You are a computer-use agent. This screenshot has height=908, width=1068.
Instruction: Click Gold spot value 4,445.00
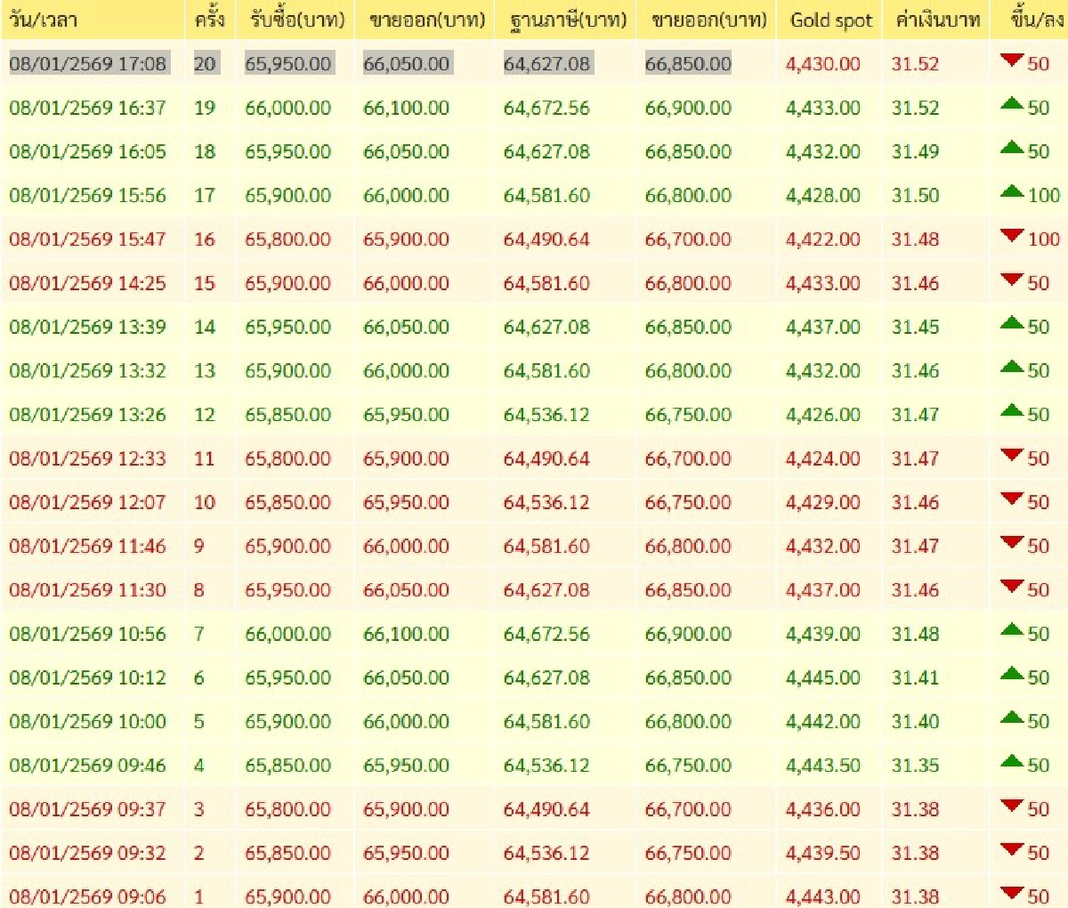(x=822, y=677)
